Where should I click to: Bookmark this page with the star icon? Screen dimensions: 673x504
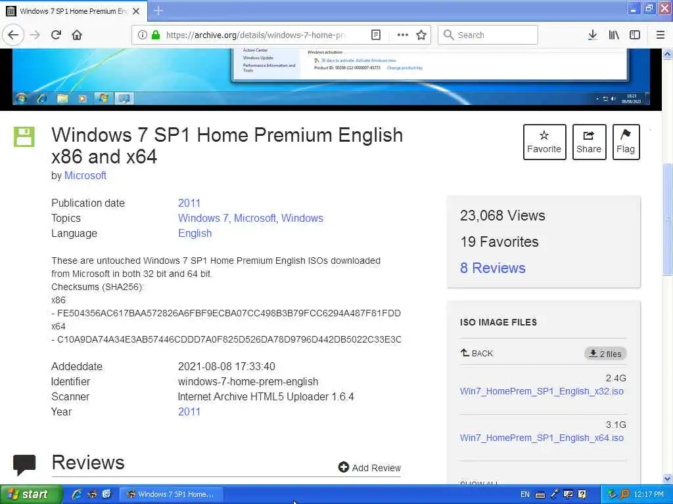pos(421,35)
